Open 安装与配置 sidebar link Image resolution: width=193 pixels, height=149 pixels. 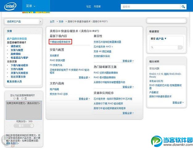(x=17, y=50)
